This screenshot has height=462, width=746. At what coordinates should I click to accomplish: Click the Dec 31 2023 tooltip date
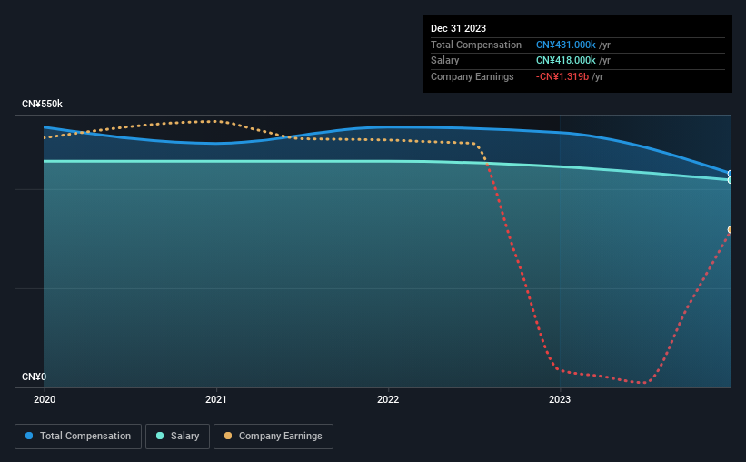click(458, 28)
